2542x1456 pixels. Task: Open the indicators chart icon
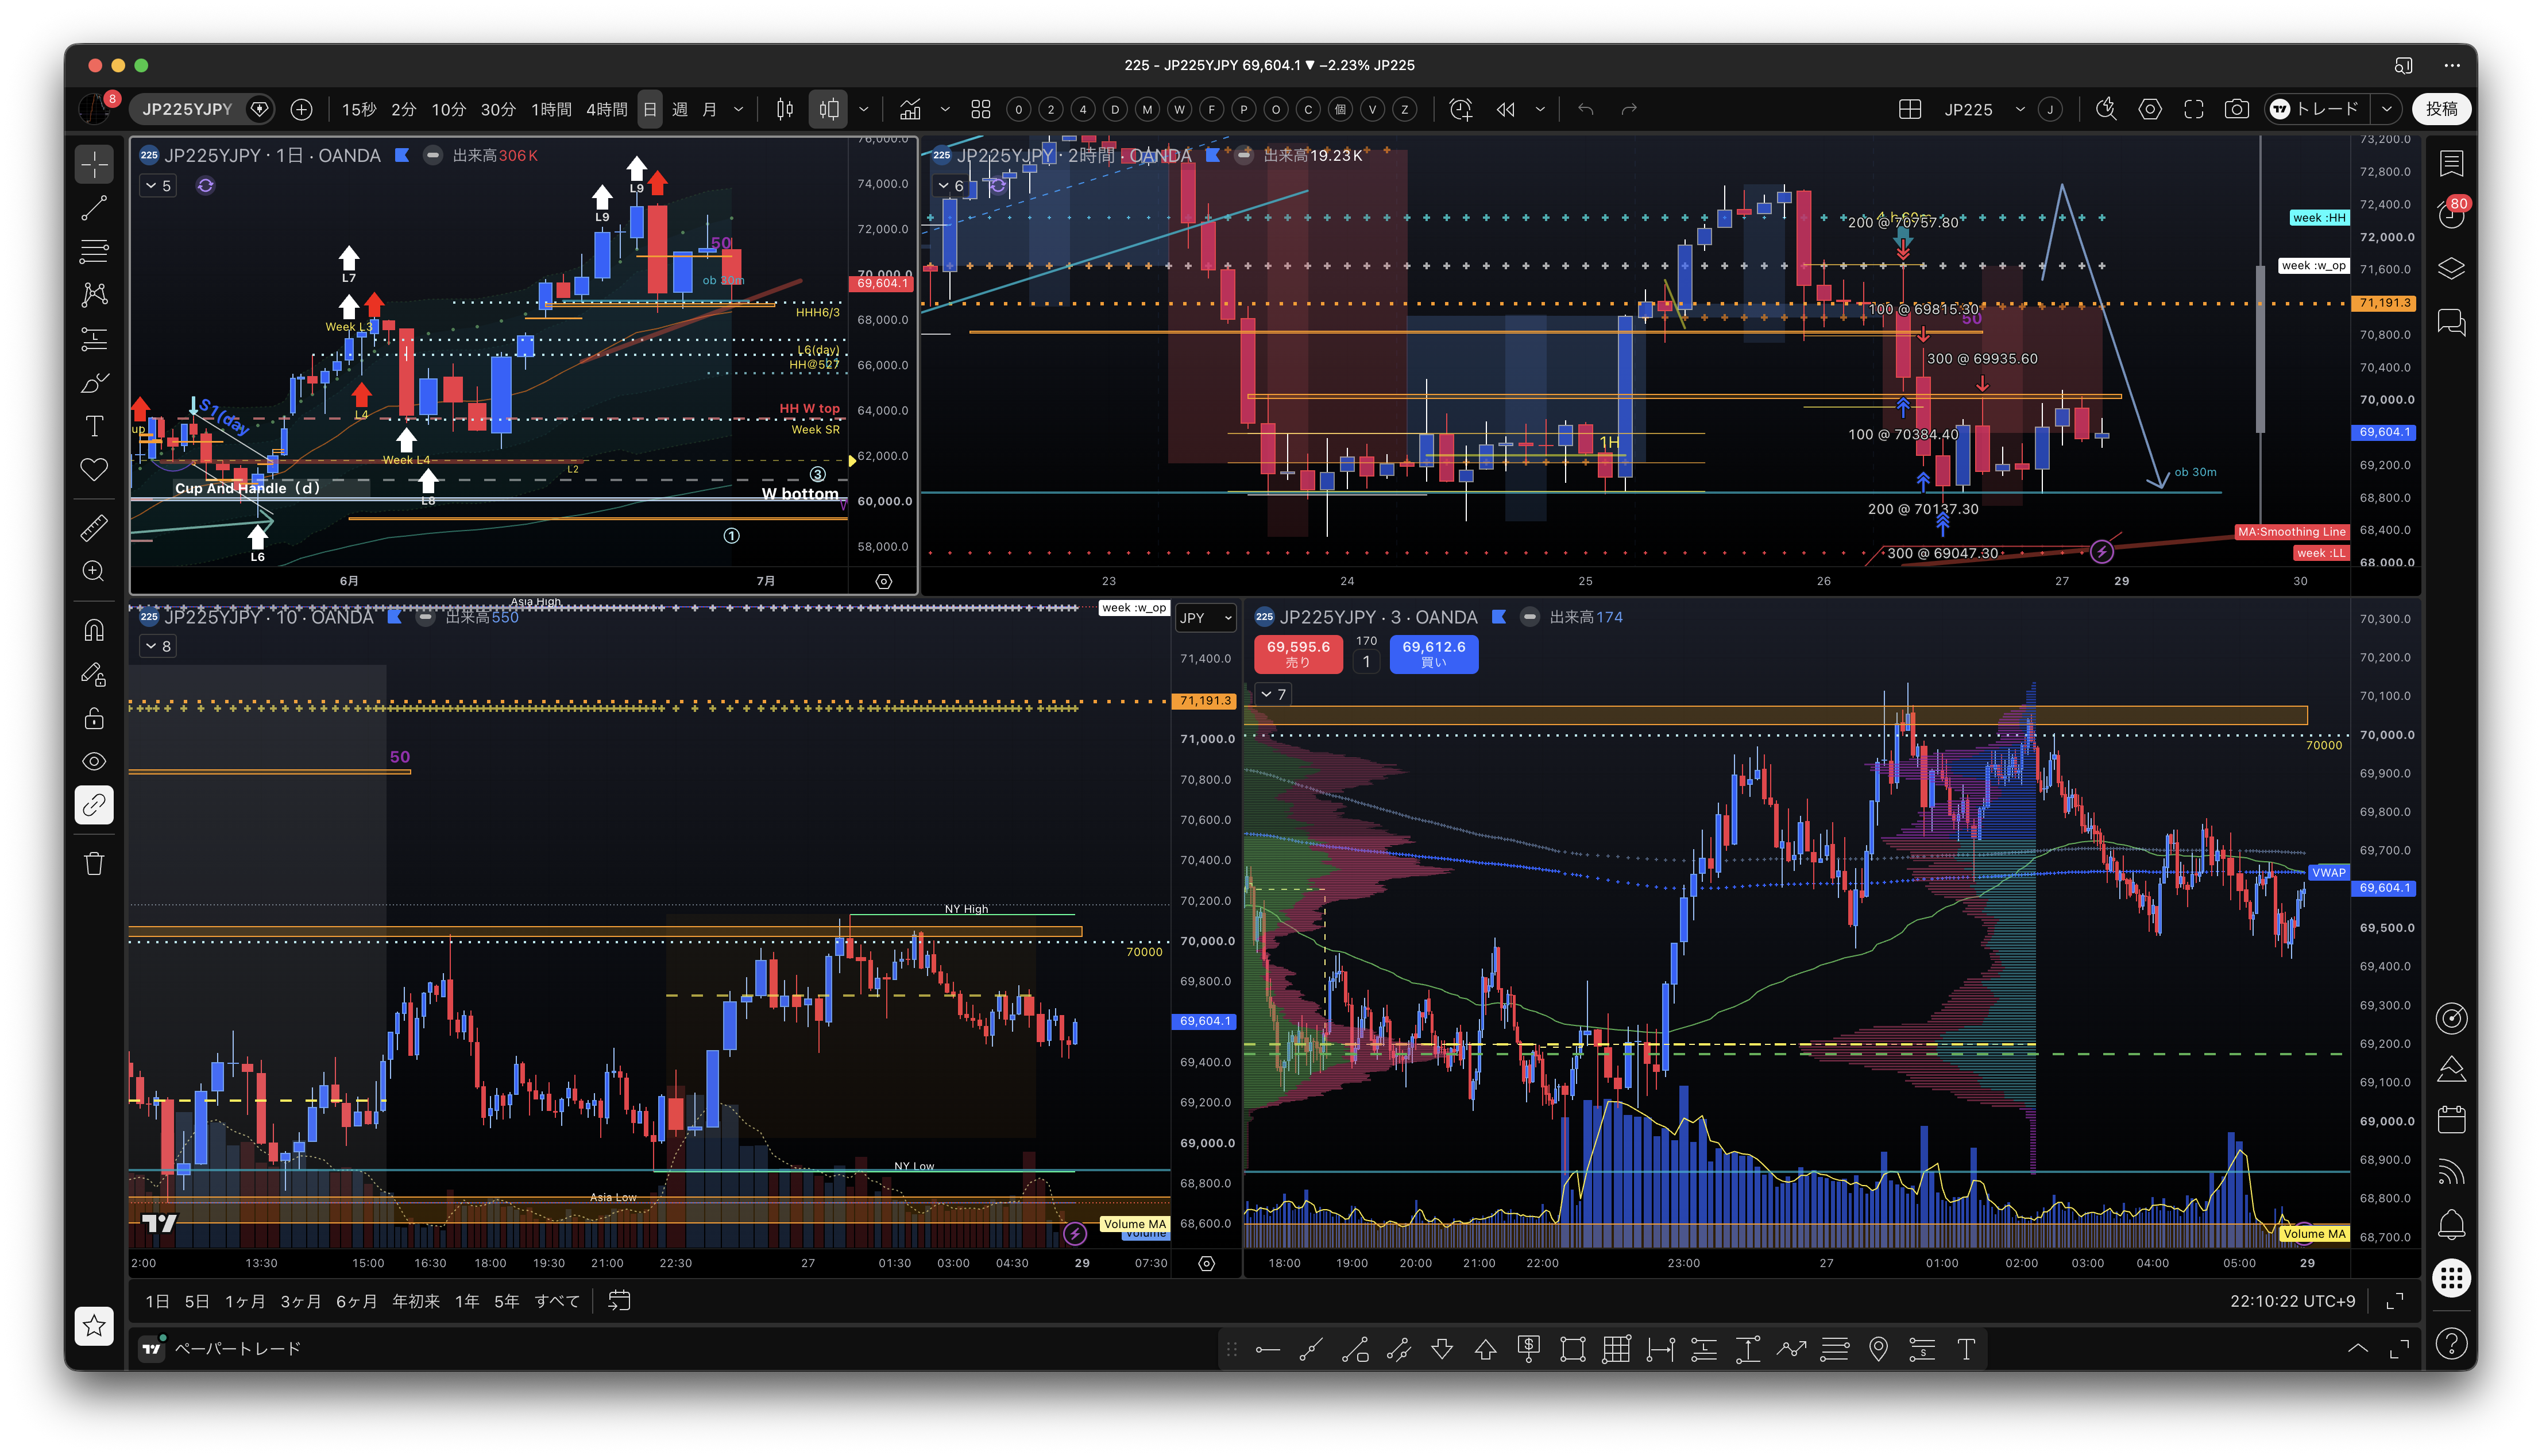[909, 109]
